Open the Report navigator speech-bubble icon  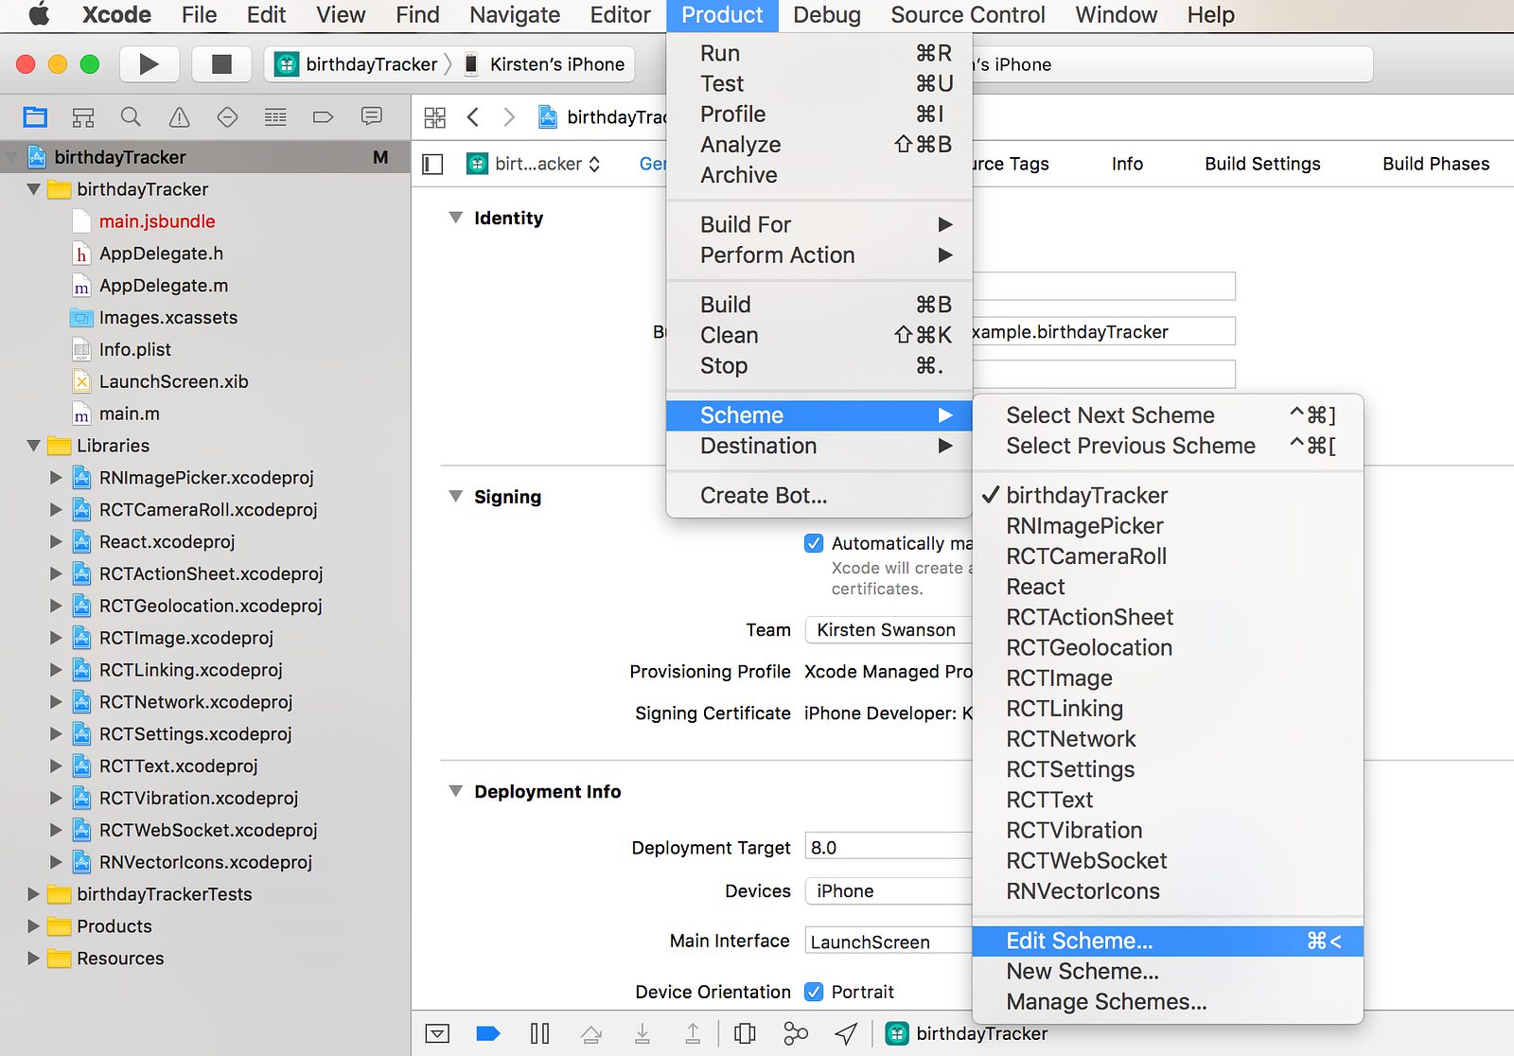(372, 116)
